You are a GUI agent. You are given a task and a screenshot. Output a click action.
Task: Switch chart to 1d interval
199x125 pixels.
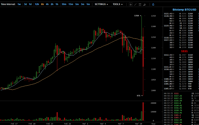(30, 4)
